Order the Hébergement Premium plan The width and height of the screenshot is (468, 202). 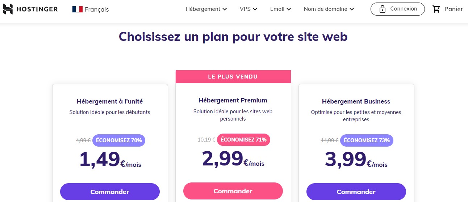point(233,191)
